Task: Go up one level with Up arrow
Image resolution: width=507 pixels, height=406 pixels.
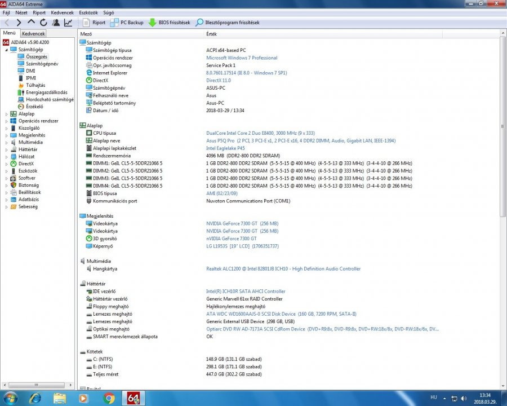Action: coord(31,22)
